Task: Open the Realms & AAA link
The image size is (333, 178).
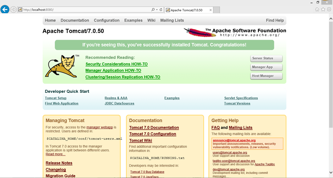Action: click(116, 98)
